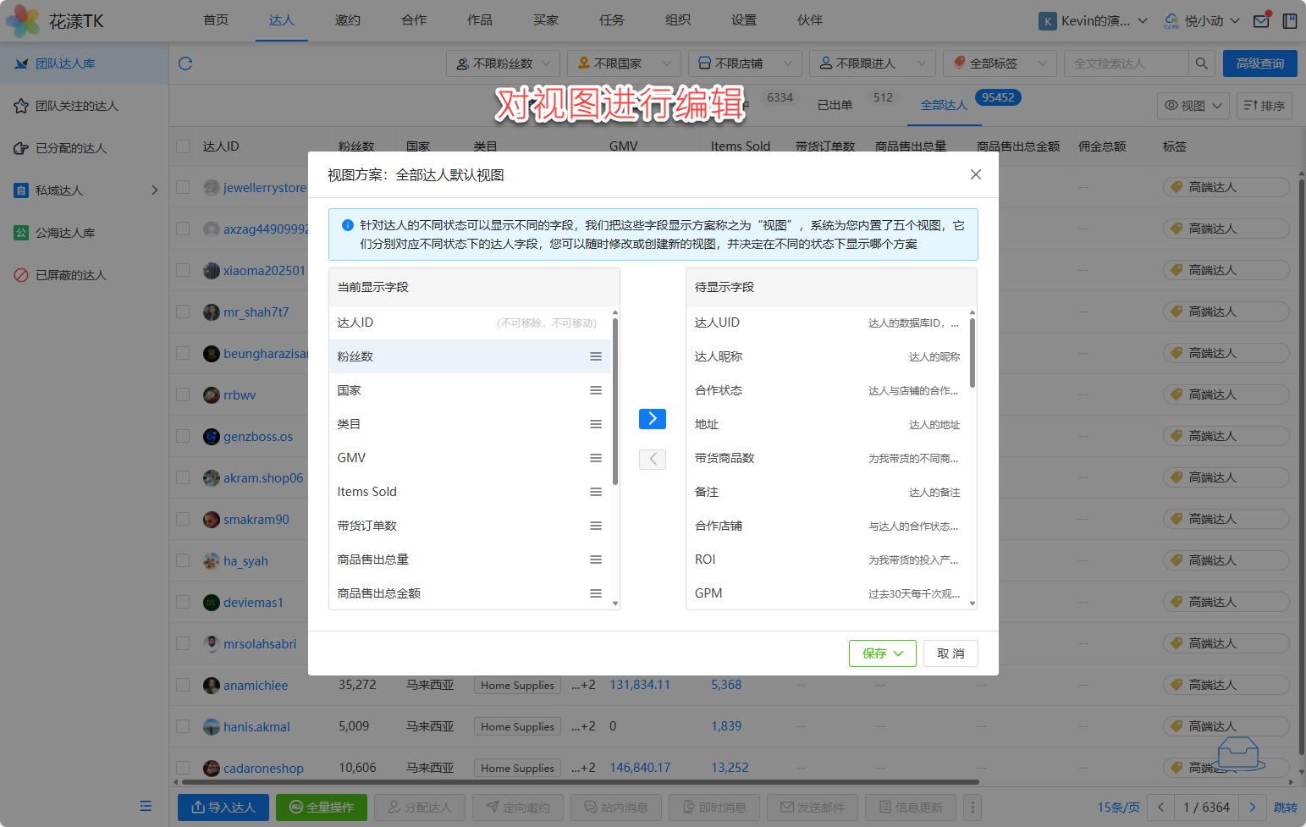Click the collapse sidebar menu icon

pyautogui.click(x=146, y=806)
